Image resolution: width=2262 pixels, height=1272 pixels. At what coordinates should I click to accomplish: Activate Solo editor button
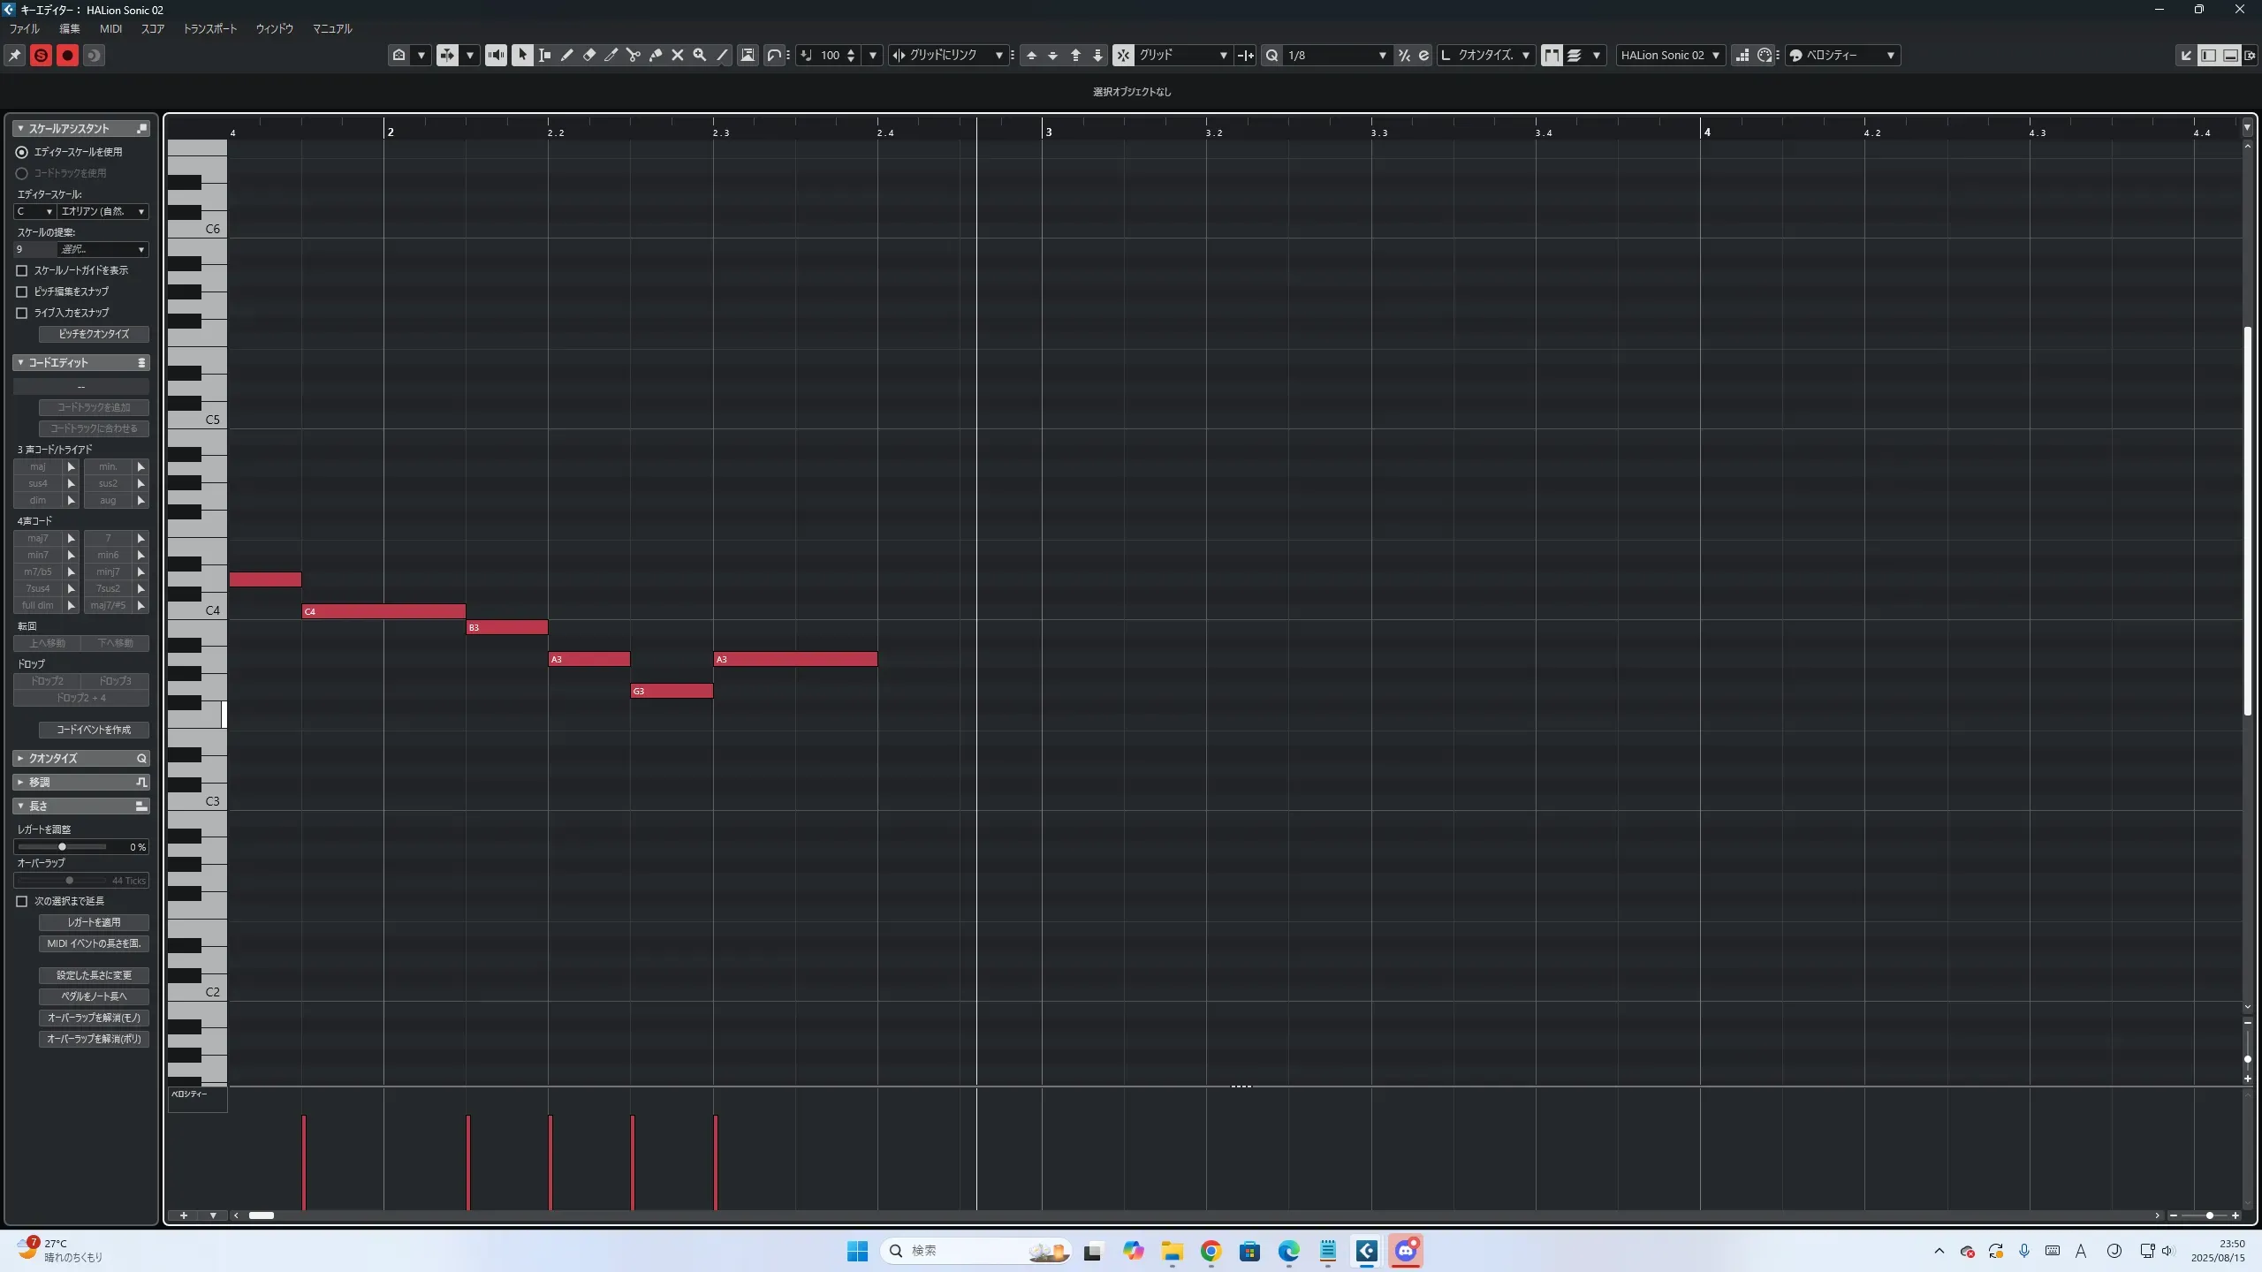point(41,55)
